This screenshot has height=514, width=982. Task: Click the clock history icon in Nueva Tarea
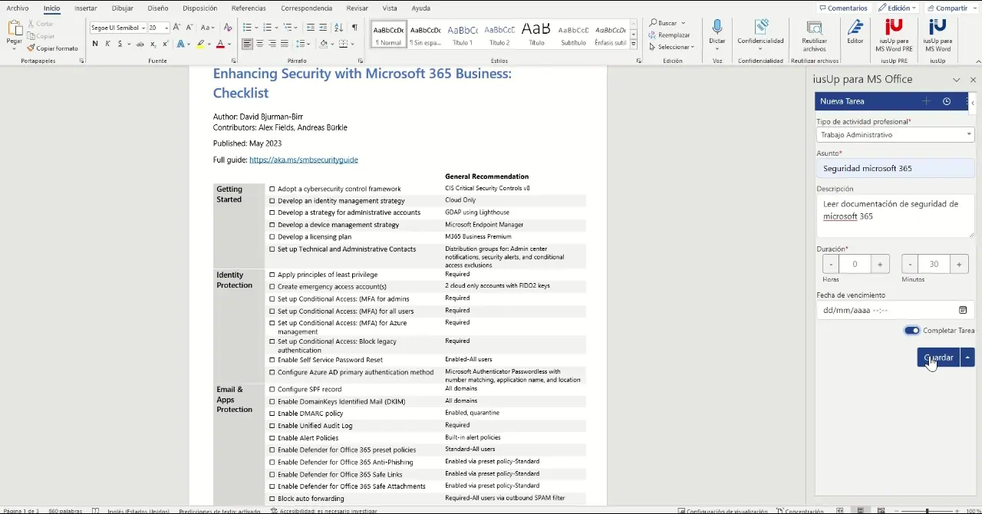(x=947, y=101)
